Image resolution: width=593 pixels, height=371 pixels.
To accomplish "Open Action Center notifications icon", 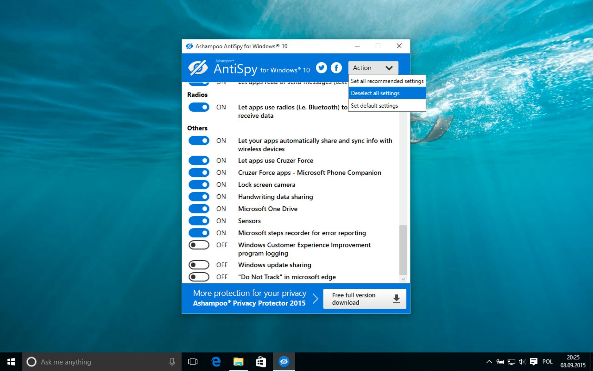I will tap(534, 362).
